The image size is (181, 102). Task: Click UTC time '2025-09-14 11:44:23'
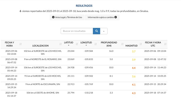(x=155, y=67)
